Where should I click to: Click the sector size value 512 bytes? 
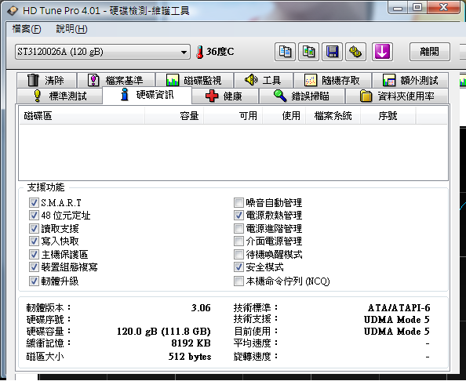190,357
